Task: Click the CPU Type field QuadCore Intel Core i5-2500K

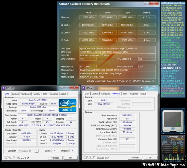Action: [x=117, y=48]
